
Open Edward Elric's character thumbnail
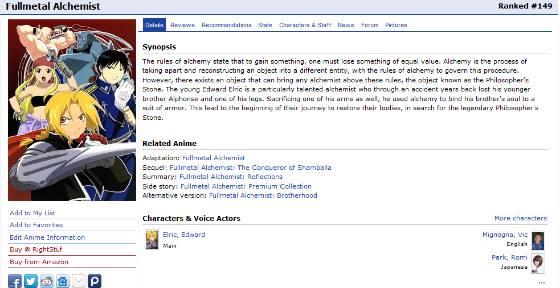152,240
